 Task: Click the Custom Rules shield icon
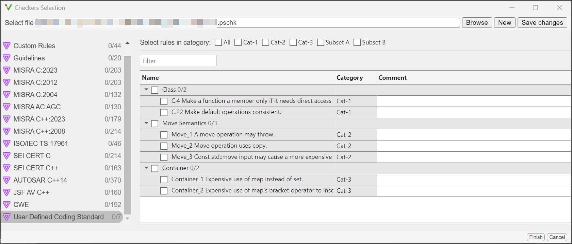pyautogui.click(x=6, y=46)
